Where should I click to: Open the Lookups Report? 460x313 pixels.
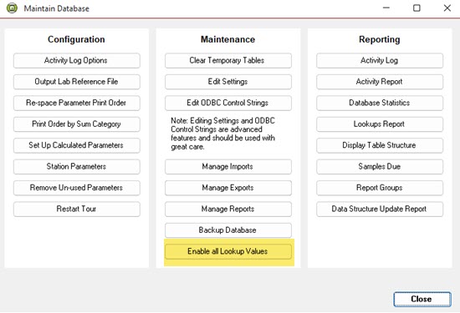click(380, 124)
